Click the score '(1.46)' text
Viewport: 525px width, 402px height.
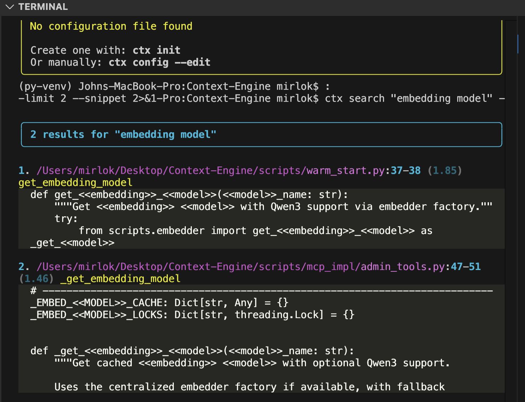(x=36, y=278)
